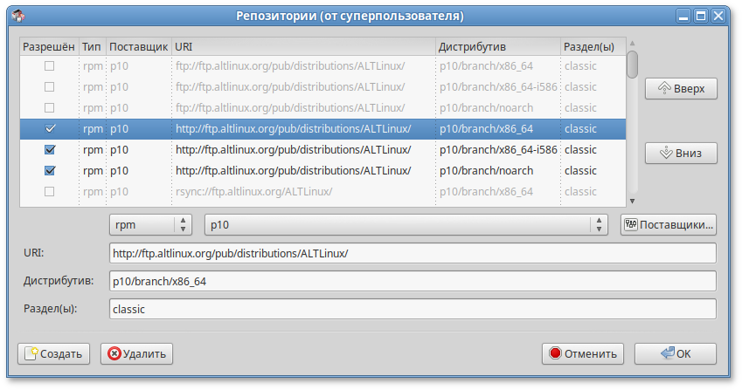Sort by the URI column header
Viewport: 742px width, 390px height.
point(302,45)
